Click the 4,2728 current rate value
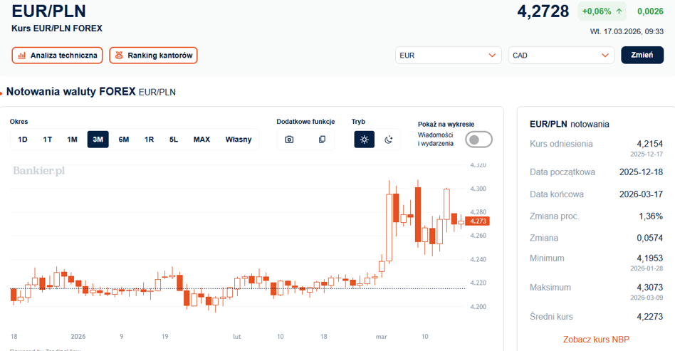 coord(543,11)
